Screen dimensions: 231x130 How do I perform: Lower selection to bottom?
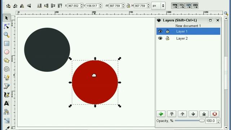pyautogui.click(x=39, y=6)
